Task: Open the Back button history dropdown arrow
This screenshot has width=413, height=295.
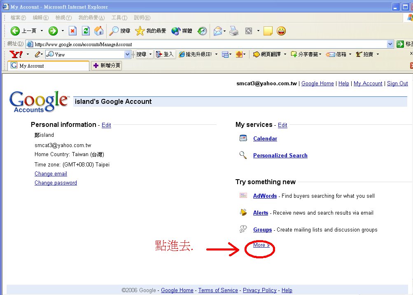Action: (42, 31)
